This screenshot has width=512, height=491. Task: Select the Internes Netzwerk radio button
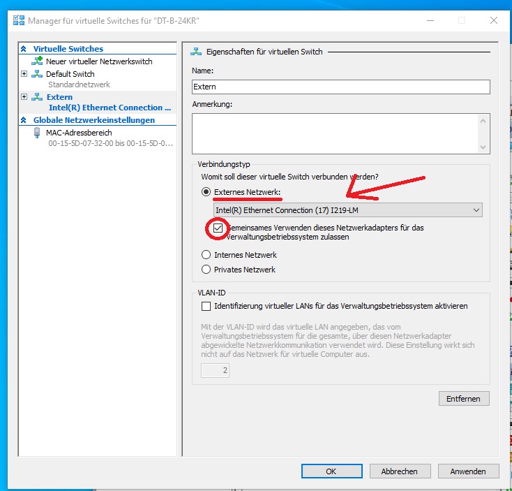coord(206,255)
